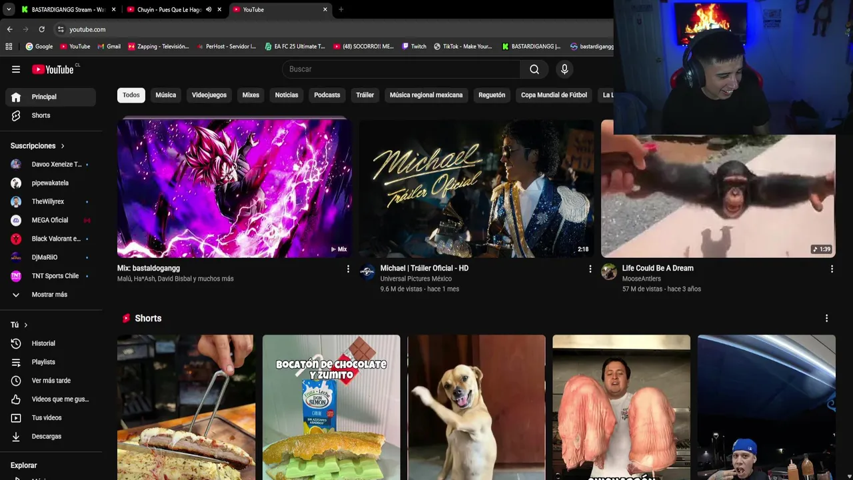
Task: Select the Reguetón filter chip
Action: (x=492, y=95)
